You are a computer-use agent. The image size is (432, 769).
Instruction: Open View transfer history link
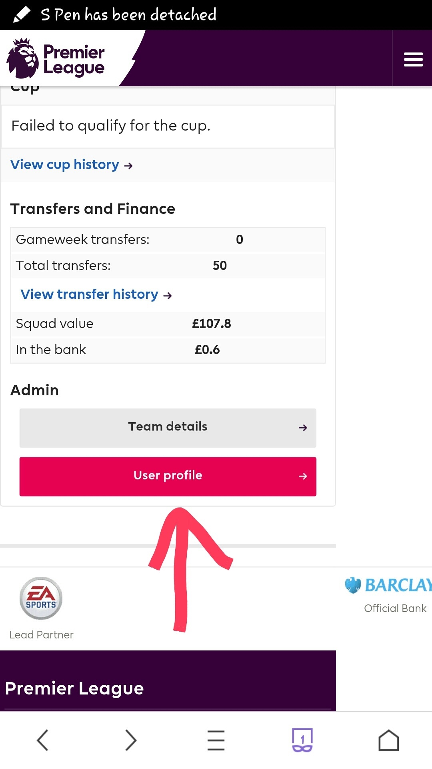pos(90,294)
